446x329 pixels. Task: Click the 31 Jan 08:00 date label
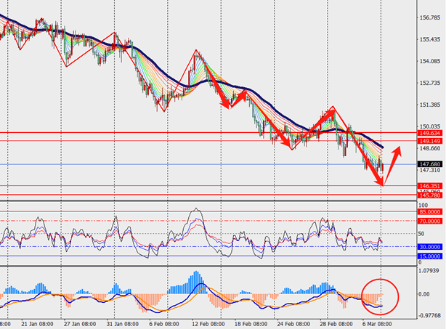tap(123, 324)
